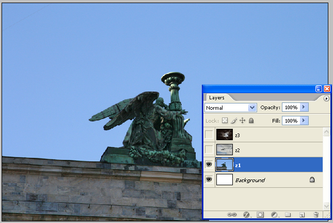Click the Opacity label
Image resolution: width=333 pixels, height=223 pixels.
270,108
